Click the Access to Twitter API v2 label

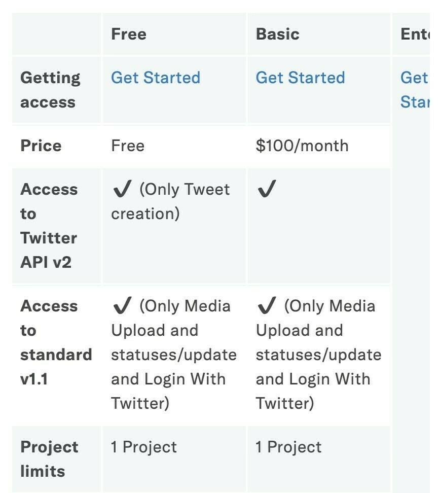point(49,226)
